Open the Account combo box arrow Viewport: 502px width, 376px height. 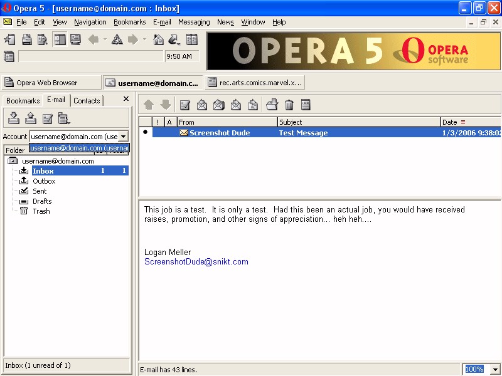(x=123, y=137)
